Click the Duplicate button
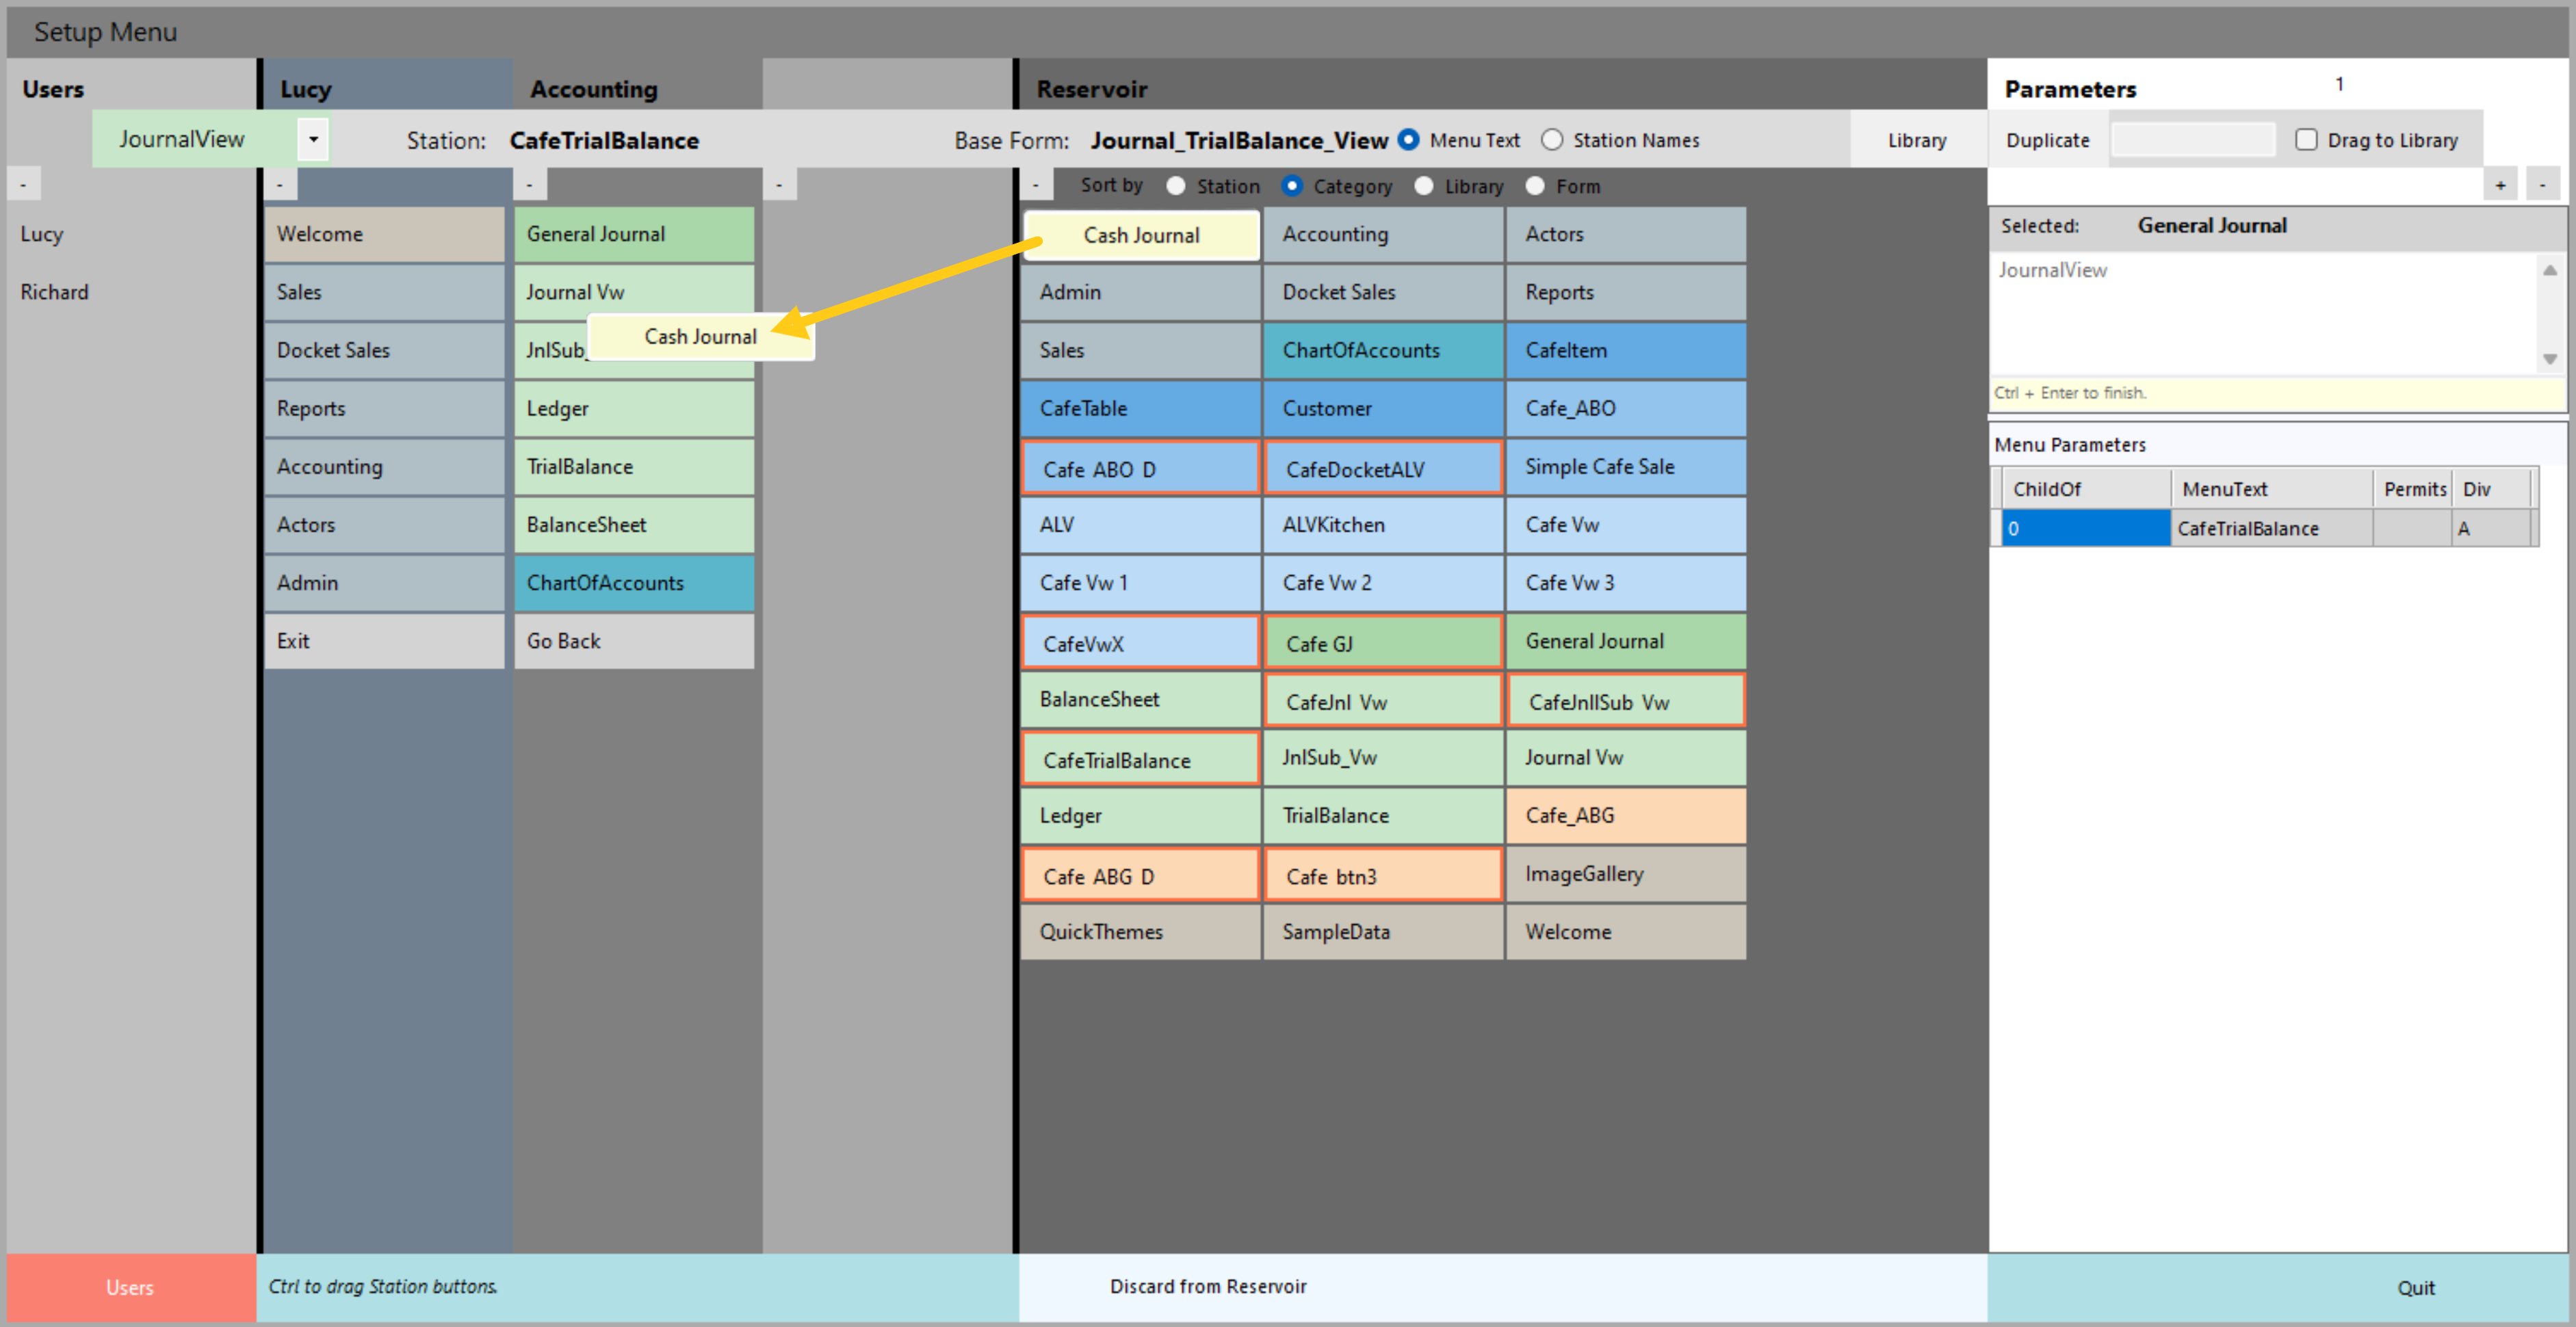Image resolution: width=2576 pixels, height=1327 pixels. pos(2047,140)
